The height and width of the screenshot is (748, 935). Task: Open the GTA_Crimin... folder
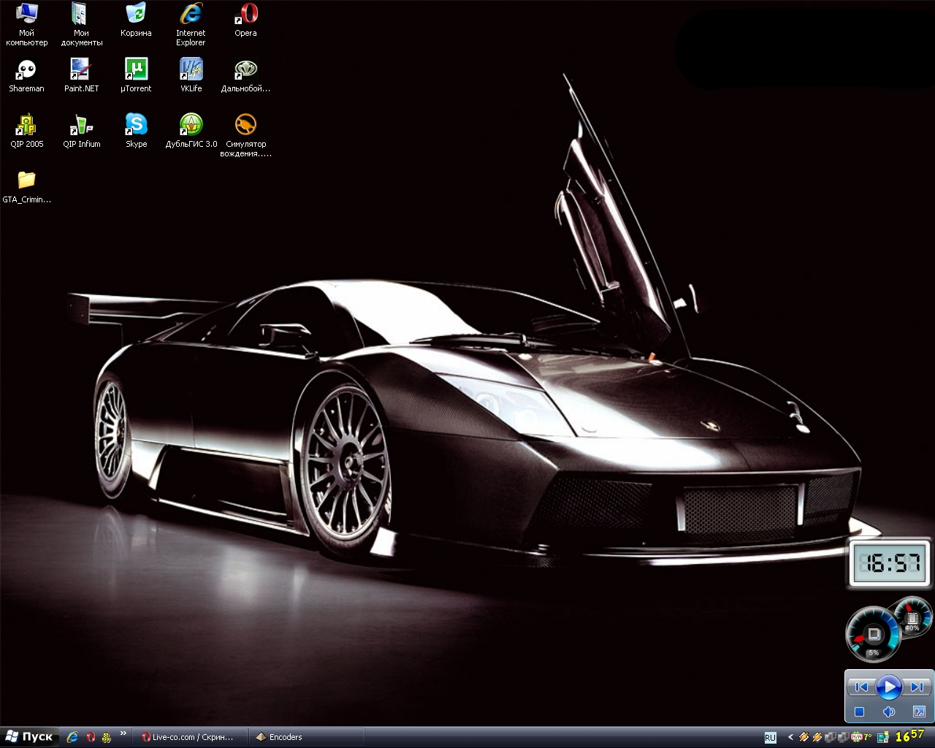pos(26,181)
